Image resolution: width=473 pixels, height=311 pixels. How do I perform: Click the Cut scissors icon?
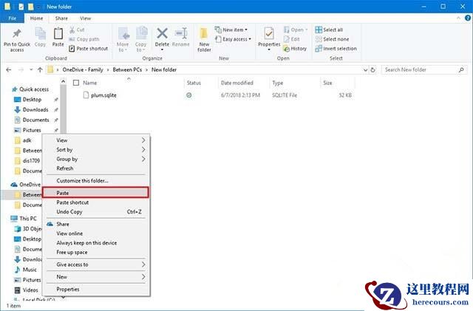tap(72, 30)
